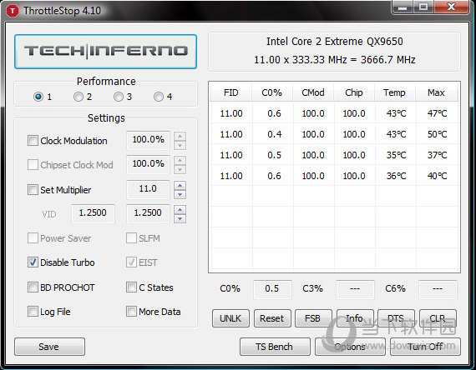Screen dimensions: 476x370
Task: Click the 36°C temperature cell
Action: coord(396,176)
